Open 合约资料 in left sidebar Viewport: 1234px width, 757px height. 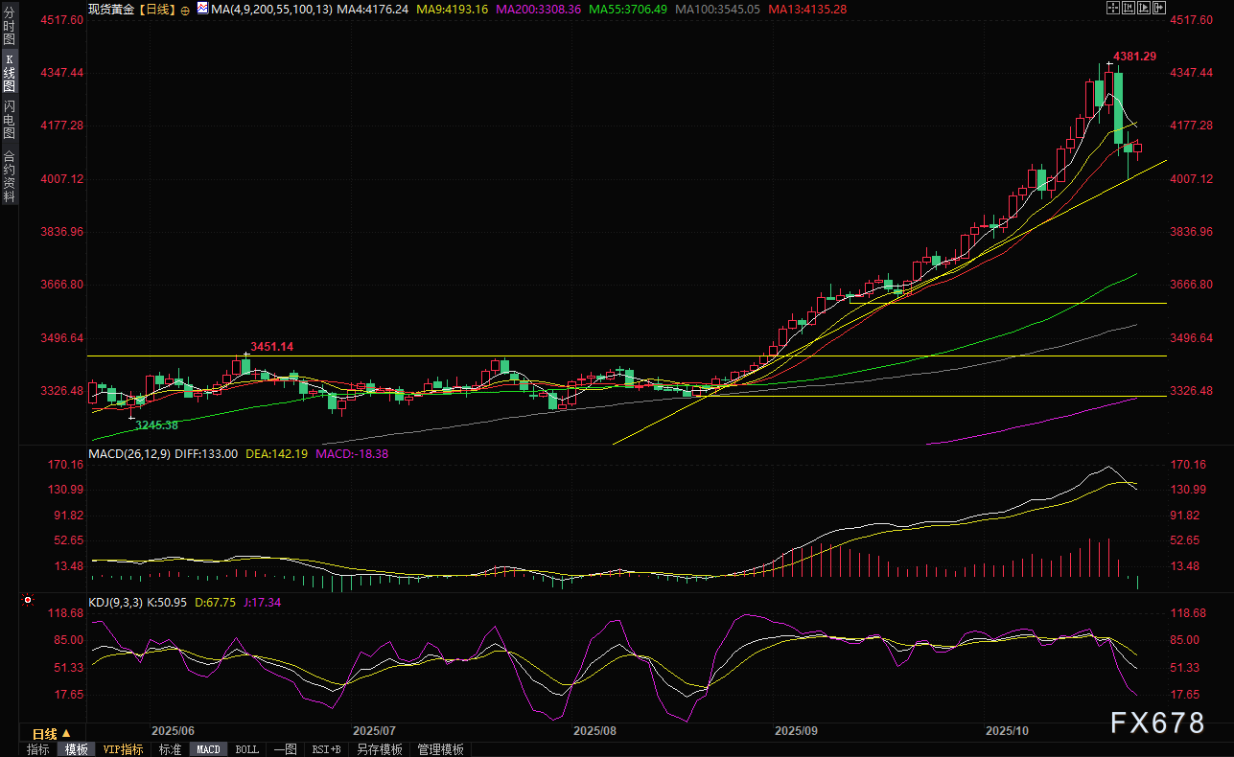pos(9,175)
